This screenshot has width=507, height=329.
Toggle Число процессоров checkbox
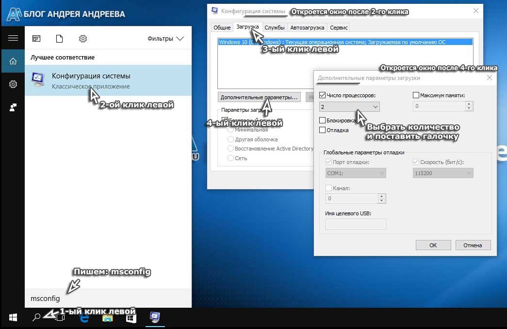tap(322, 95)
